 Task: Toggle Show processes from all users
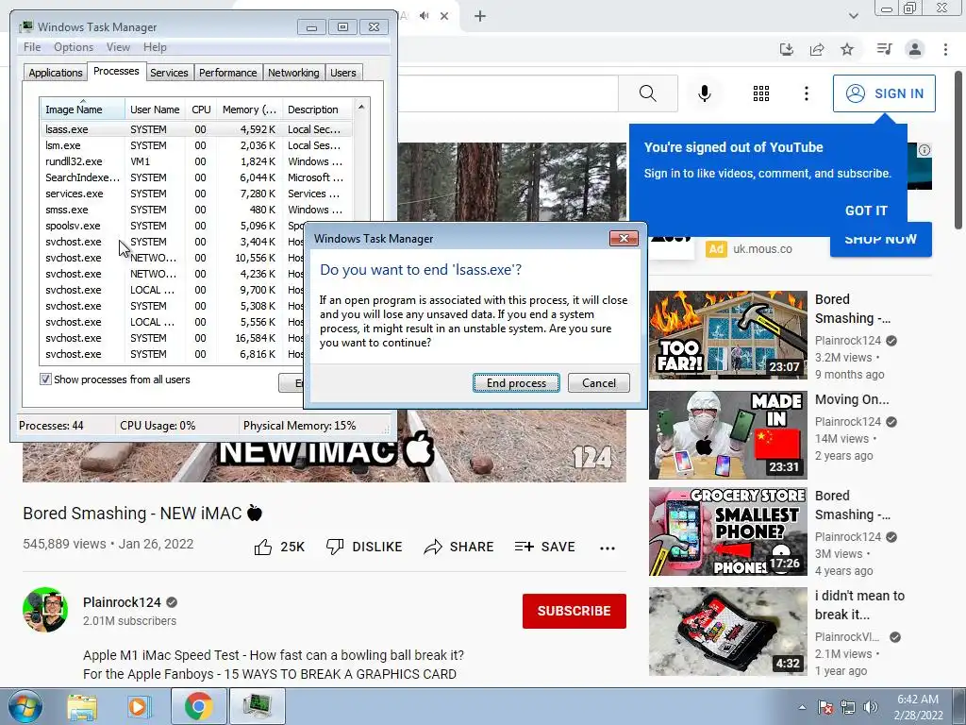coord(45,379)
